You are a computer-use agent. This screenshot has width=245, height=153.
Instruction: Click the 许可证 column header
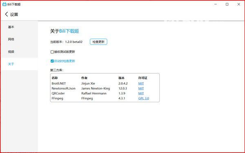click(143, 78)
